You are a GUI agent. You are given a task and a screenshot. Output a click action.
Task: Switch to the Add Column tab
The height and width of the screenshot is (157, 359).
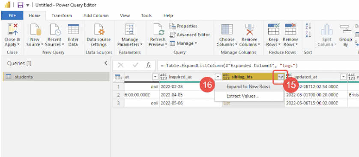pos(96,16)
